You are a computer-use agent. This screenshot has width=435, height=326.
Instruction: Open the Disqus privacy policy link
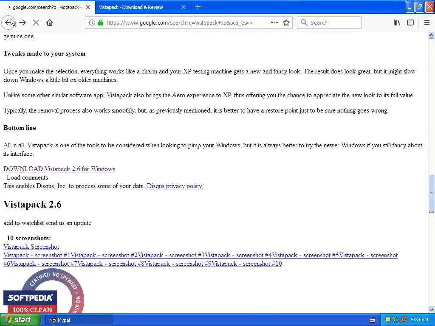174,186
